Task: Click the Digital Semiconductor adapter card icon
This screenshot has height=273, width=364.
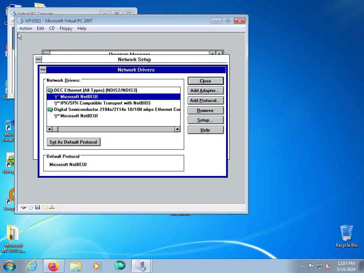Action: point(50,109)
